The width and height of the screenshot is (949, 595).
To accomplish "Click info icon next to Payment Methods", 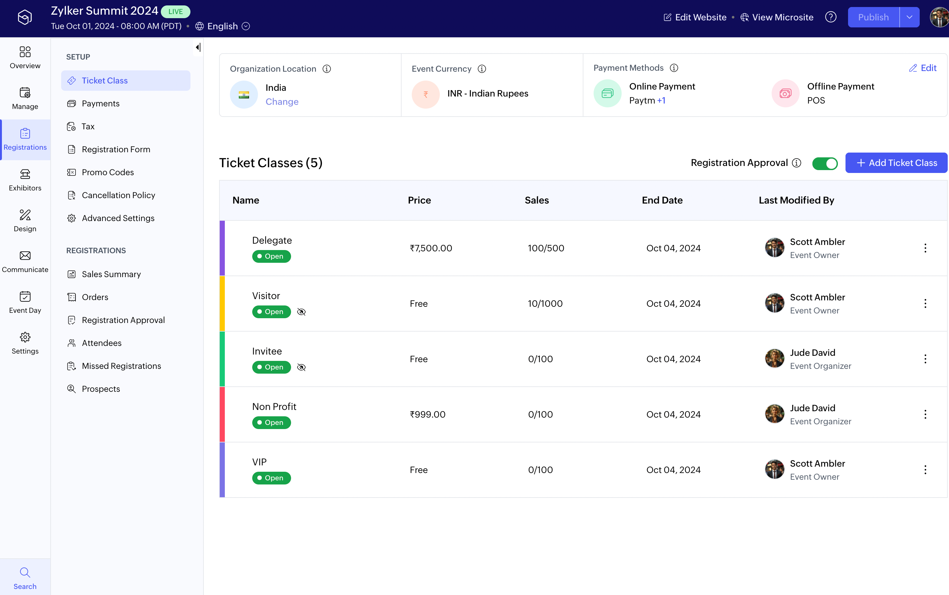I will pyautogui.click(x=674, y=68).
